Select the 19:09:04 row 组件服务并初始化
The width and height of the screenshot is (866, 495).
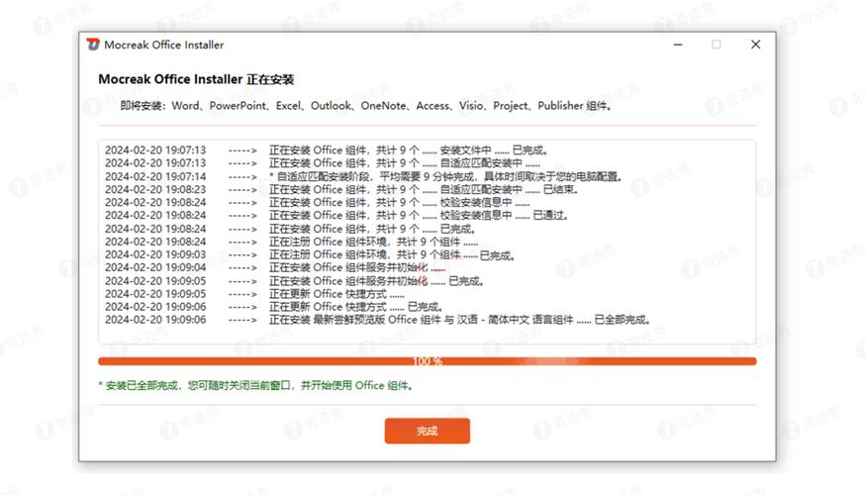click(275, 267)
